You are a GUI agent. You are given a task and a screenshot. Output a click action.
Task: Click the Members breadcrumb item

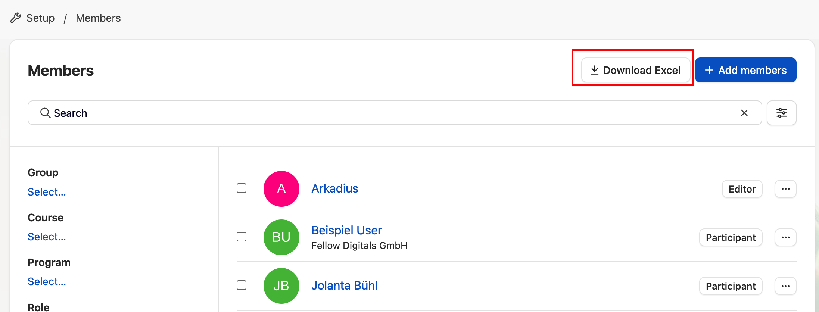(x=98, y=18)
